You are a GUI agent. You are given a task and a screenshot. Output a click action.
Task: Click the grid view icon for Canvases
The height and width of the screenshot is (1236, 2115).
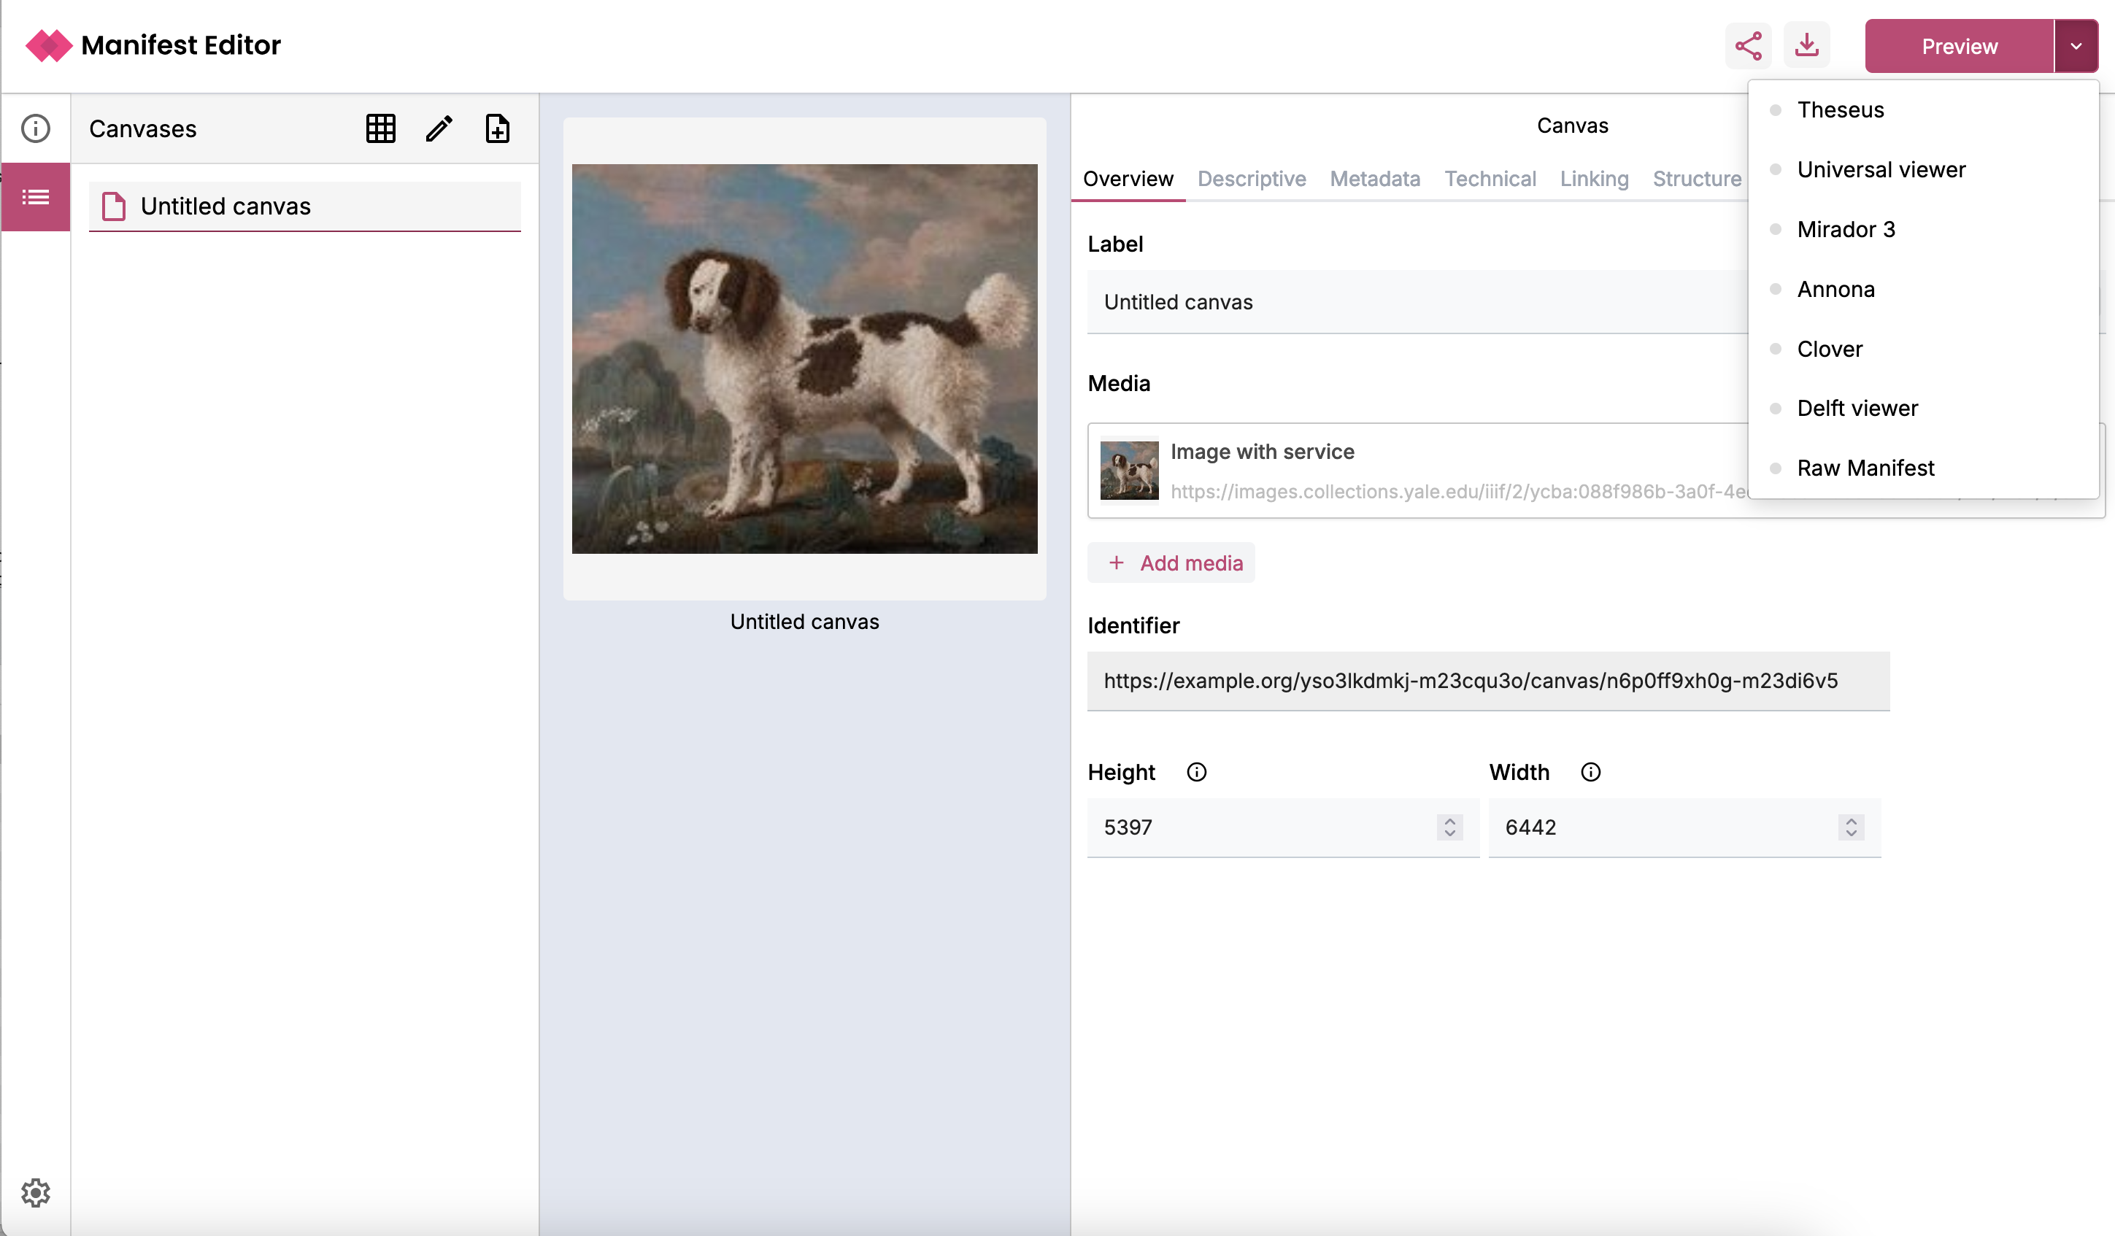381,129
